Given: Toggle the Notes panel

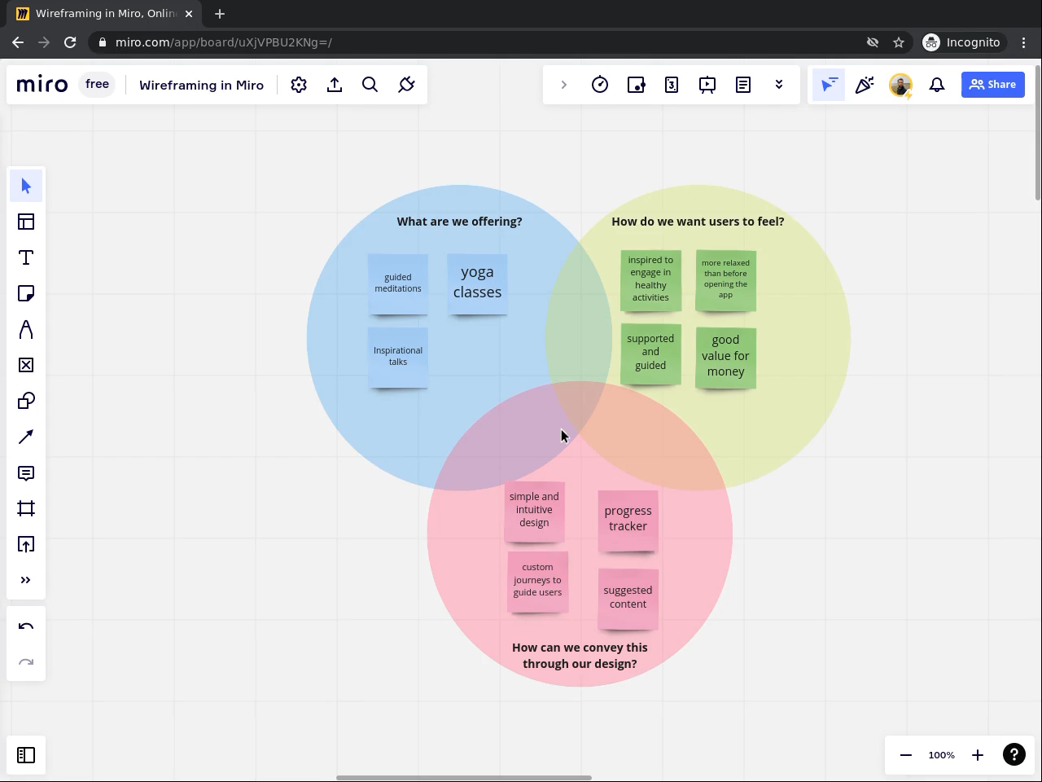Looking at the screenshot, I should tap(743, 85).
